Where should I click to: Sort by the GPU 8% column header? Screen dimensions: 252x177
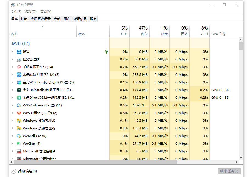200,31
